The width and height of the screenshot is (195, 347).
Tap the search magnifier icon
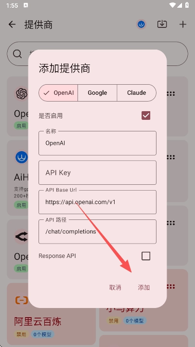pyautogui.click(x=17, y=54)
